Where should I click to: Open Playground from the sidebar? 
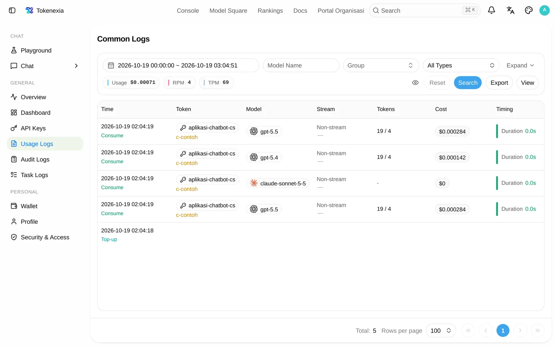45,51
